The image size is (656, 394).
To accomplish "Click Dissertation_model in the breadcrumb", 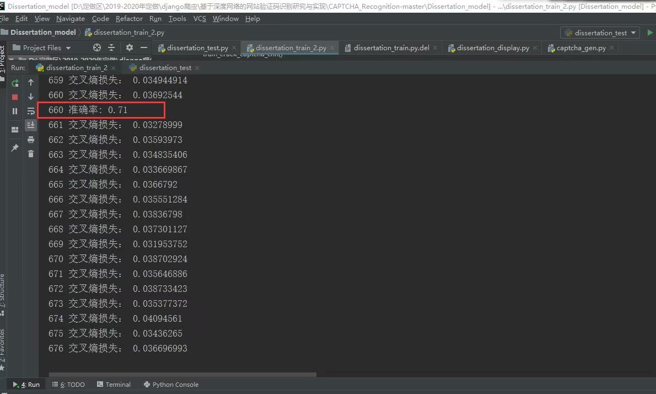I will click(43, 32).
